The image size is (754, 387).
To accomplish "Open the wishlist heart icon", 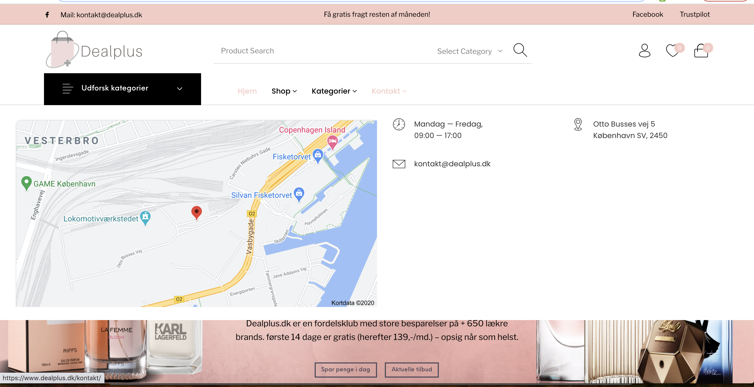I will click(672, 50).
